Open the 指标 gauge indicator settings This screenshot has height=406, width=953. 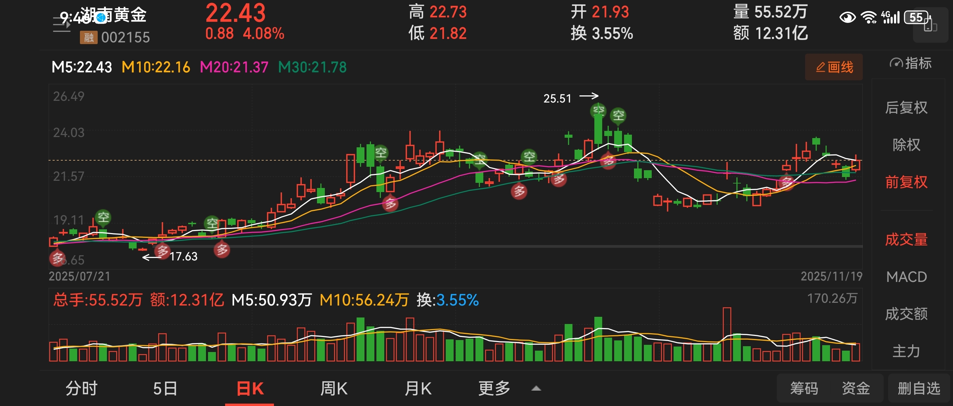[910, 64]
